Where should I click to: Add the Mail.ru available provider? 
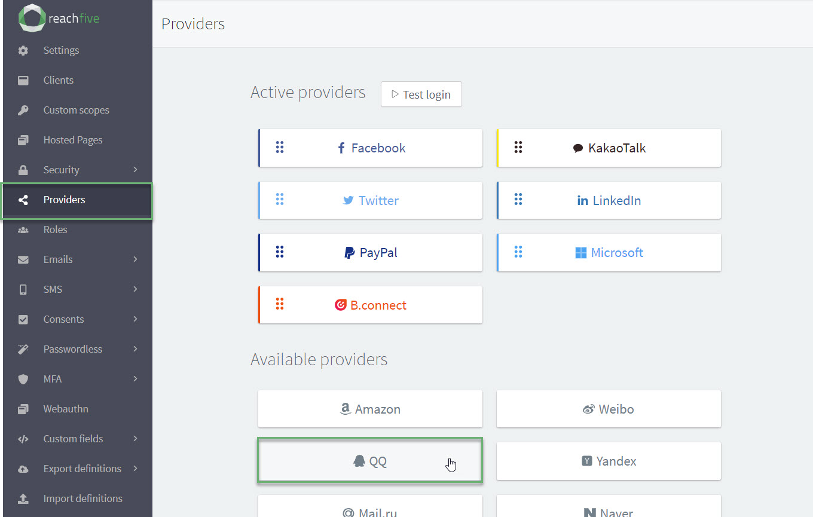(x=370, y=506)
